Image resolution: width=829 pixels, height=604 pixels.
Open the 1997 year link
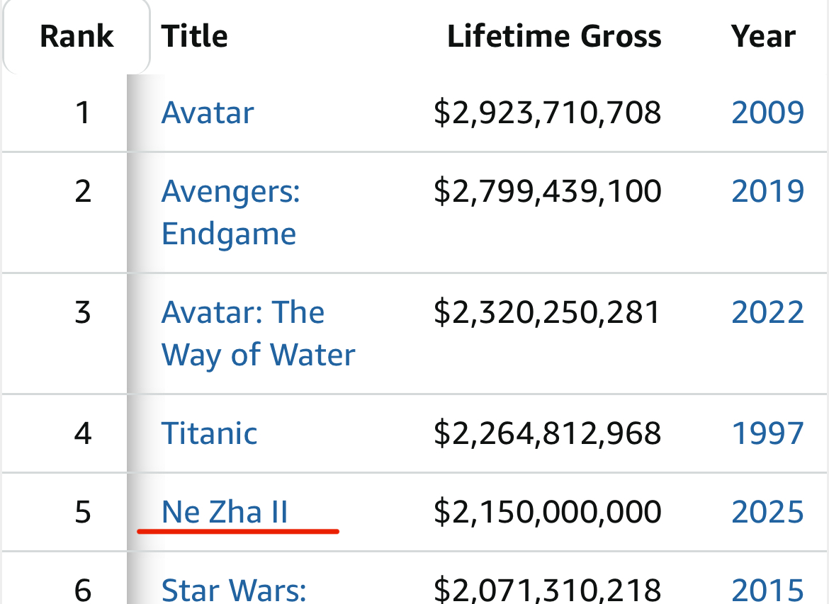pyautogui.click(x=767, y=433)
